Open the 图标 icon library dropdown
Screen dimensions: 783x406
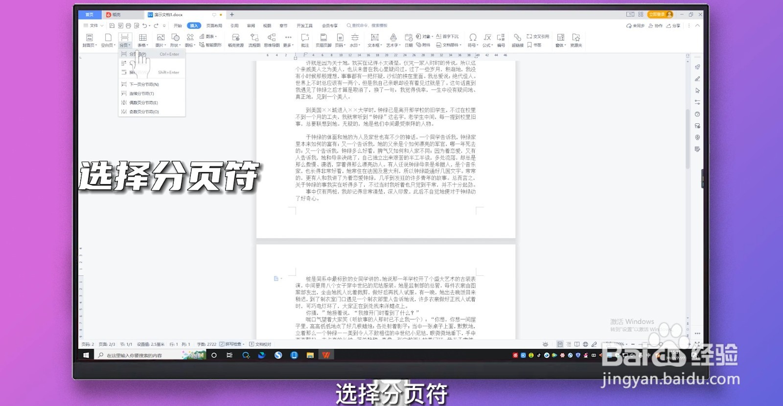(190, 40)
